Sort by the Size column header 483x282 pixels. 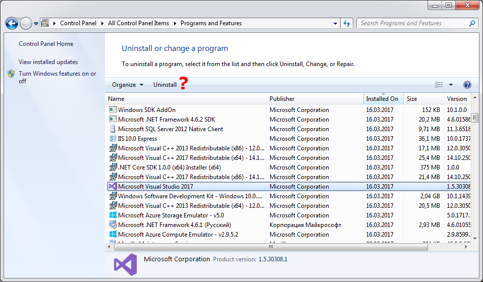(x=423, y=99)
